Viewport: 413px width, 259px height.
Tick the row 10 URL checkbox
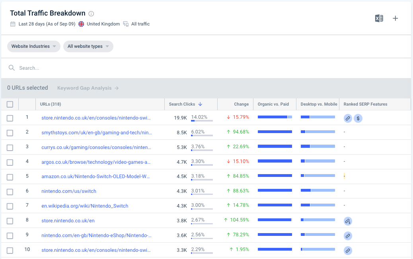10,251
